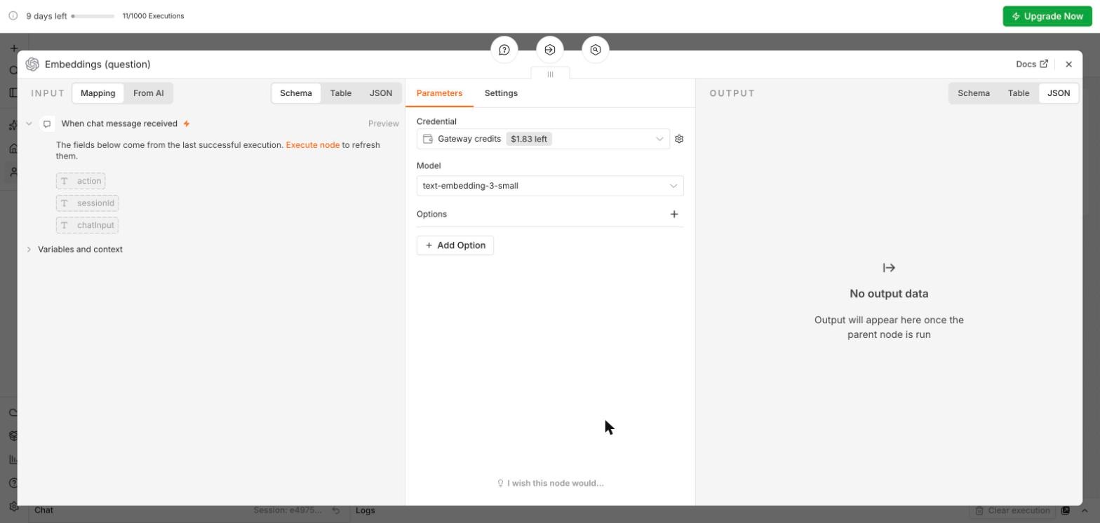Viewport: 1100px width, 523px height.
Task: Click the Clear execution button
Action: 1013,510
